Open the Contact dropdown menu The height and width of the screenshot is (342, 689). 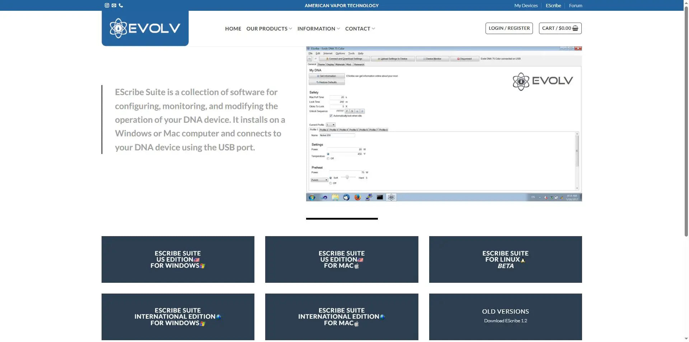pyautogui.click(x=360, y=29)
